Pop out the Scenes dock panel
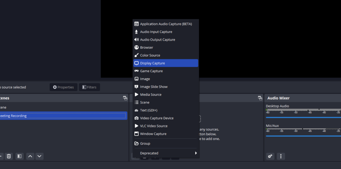Image resolution: width=341 pixels, height=169 pixels. coord(125,98)
